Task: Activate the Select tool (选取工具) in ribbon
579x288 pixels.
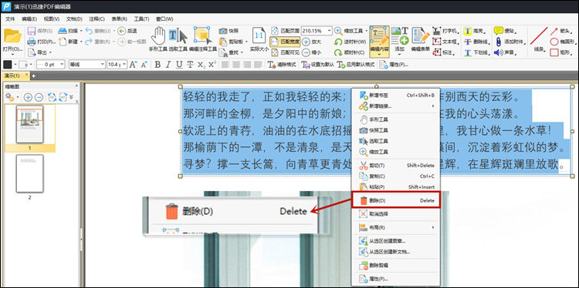Action: [x=178, y=39]
